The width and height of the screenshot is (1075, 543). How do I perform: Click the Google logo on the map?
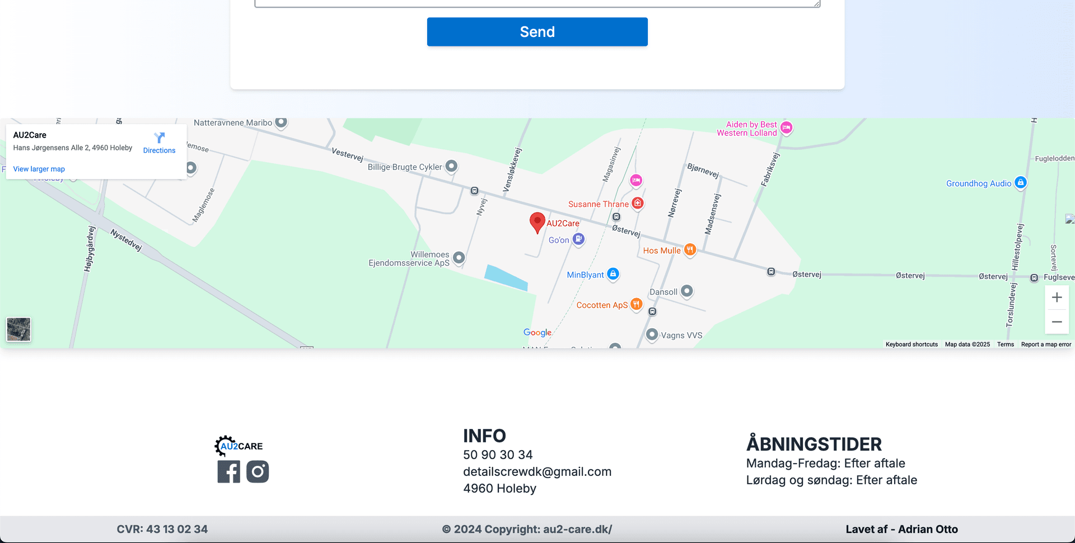click(537, 333)
